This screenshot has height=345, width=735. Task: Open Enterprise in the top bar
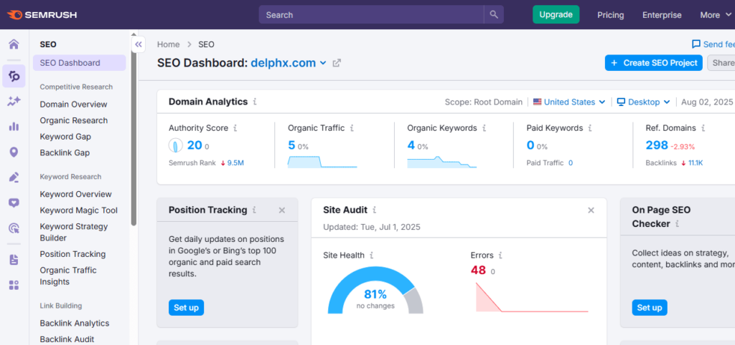pos(662,15)
